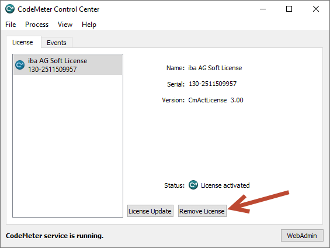Screen dimensions: 330x248
Task: Click the Version: label
Action: tap(173, 100)
